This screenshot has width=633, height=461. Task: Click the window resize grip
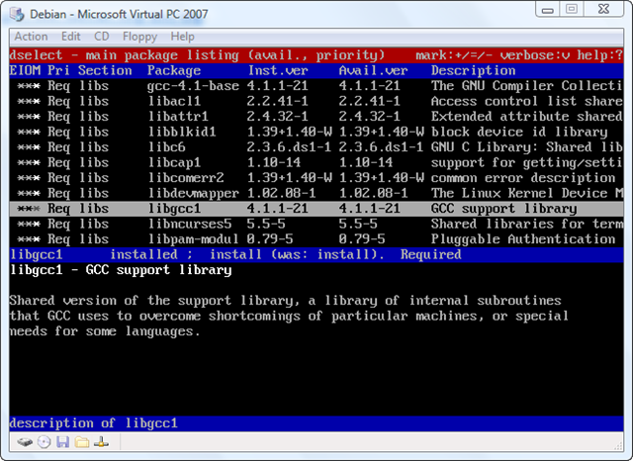click(618, 445)
